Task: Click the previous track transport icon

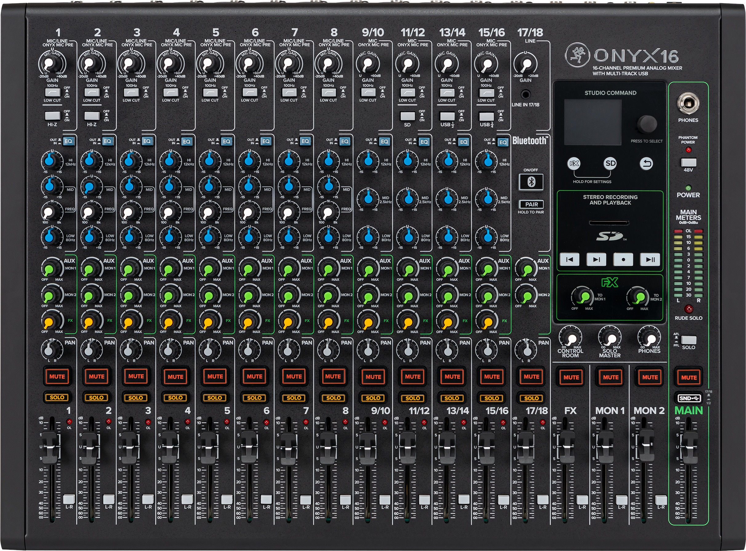Action: click(x=570, y=261)
